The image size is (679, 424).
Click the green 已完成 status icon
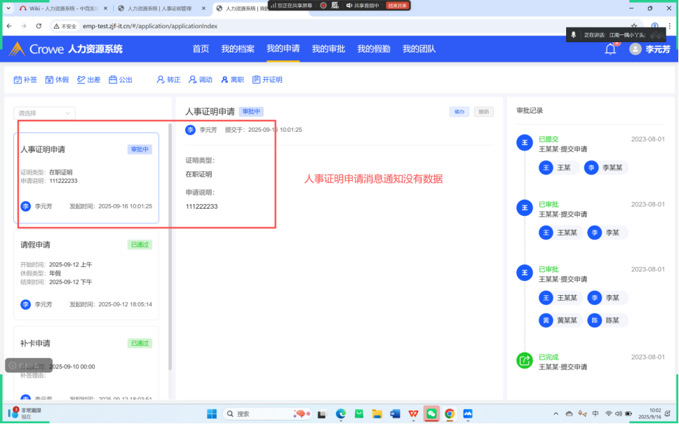pos(525,360)
